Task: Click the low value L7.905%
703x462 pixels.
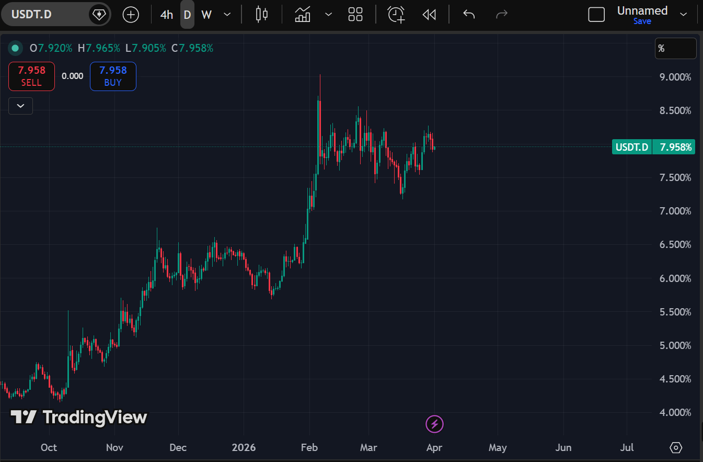Action: click(146, 48)
